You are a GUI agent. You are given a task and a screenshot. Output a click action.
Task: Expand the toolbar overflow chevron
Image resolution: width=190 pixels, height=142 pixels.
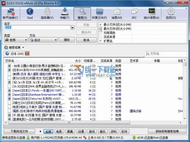186,9
